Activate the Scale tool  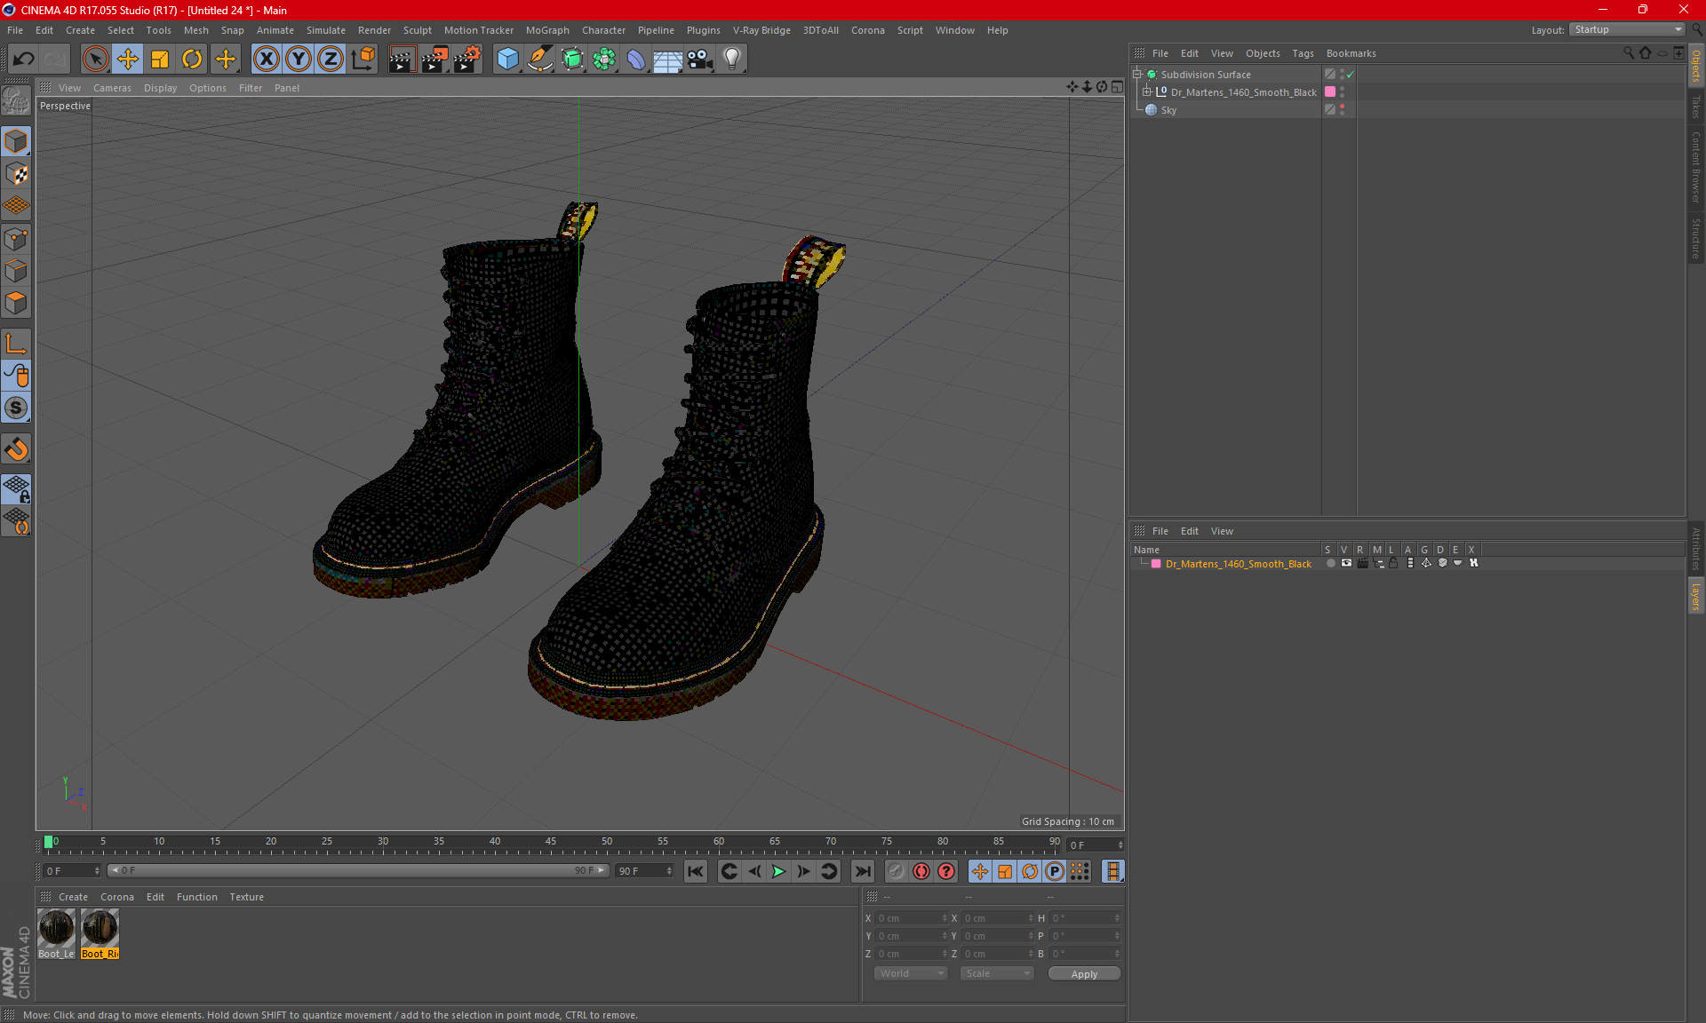click(x=160, y=59)
